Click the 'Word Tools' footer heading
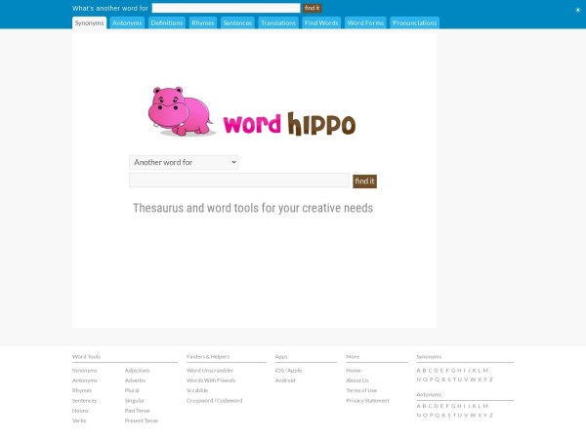 [x=86, y=357]
